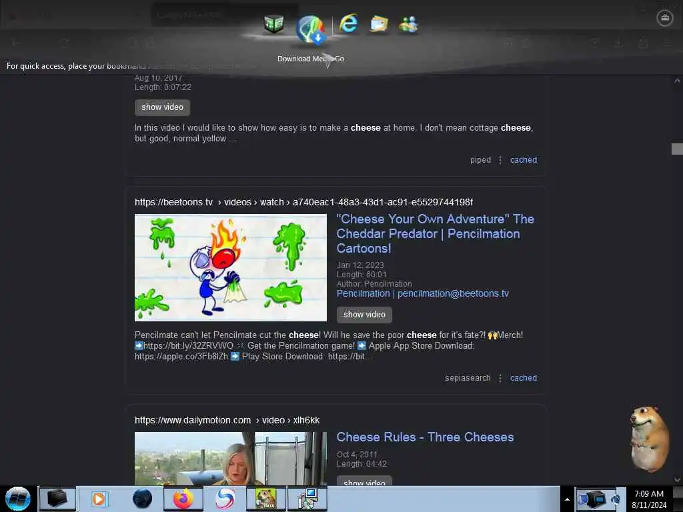Click the scrollbar up arrow
This screenshot has width=683, height=512.
[677, 81]
